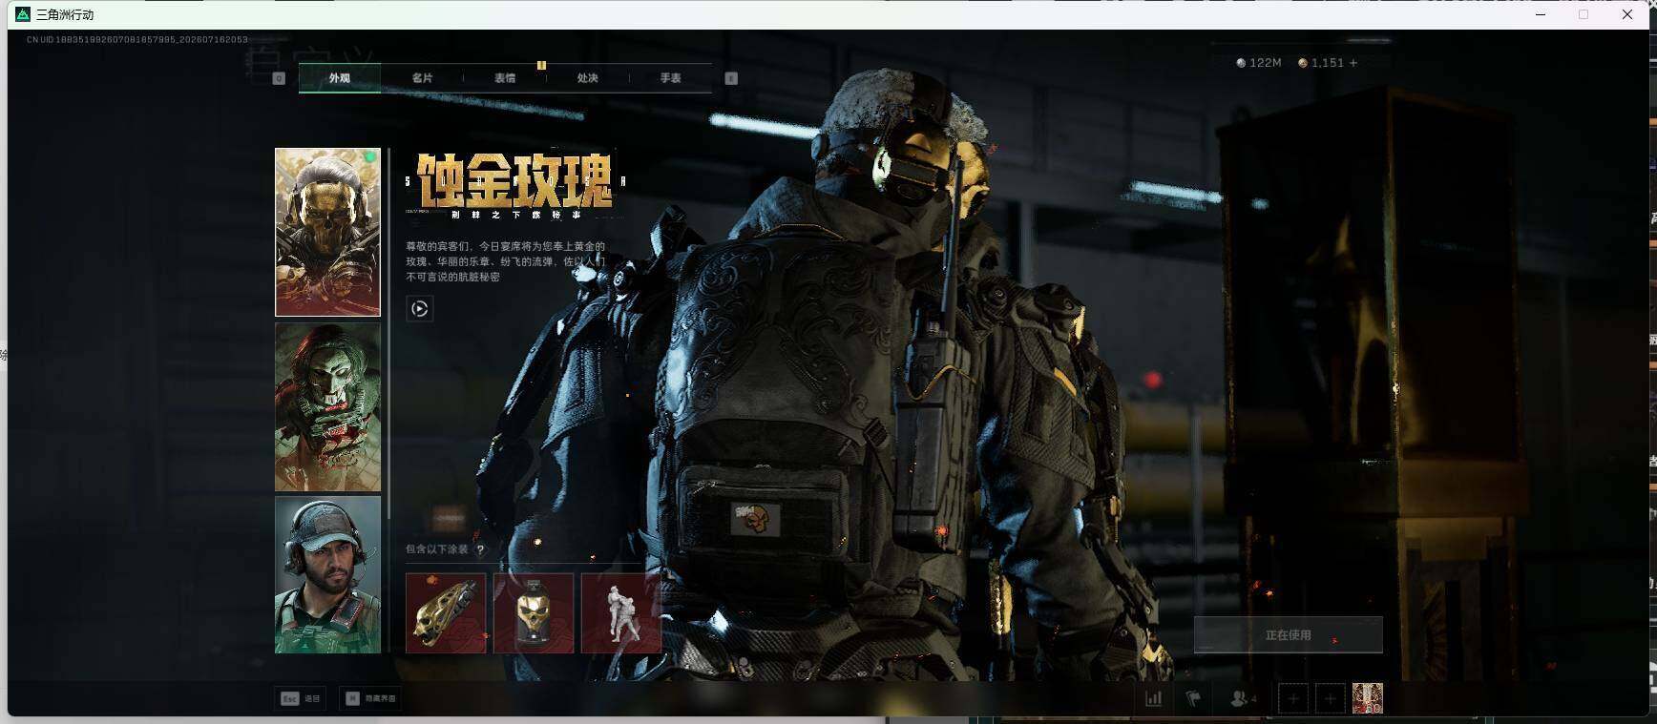Click the Esc 返回 button
Screen dimensions: 1657x724
301,698
